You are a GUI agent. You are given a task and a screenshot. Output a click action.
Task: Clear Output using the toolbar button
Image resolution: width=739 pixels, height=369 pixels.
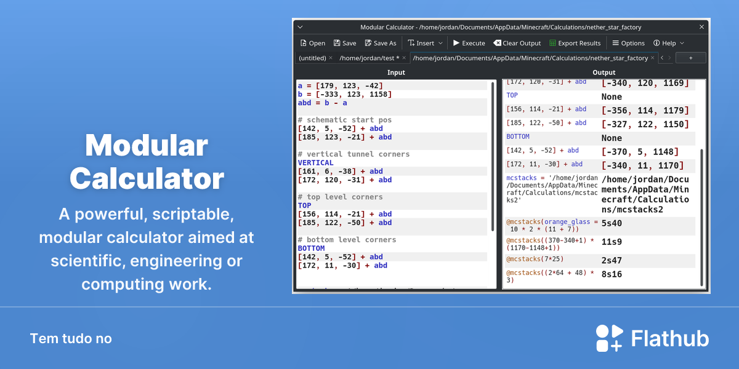[517, 43]
